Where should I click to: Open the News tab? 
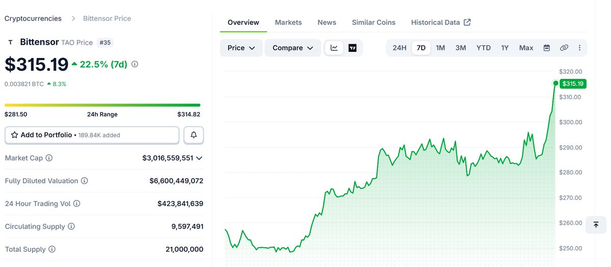click(327, 22)
